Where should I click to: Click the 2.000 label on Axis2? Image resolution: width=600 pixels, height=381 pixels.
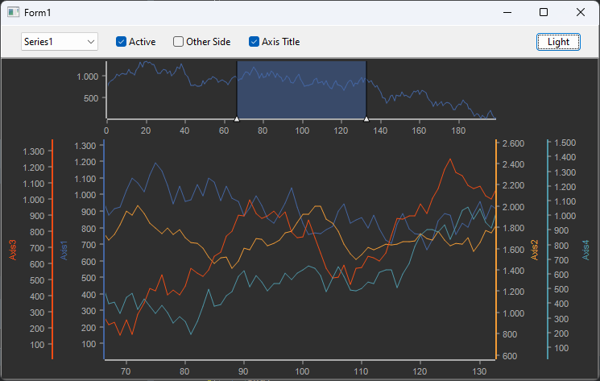[x=513, y=207]
